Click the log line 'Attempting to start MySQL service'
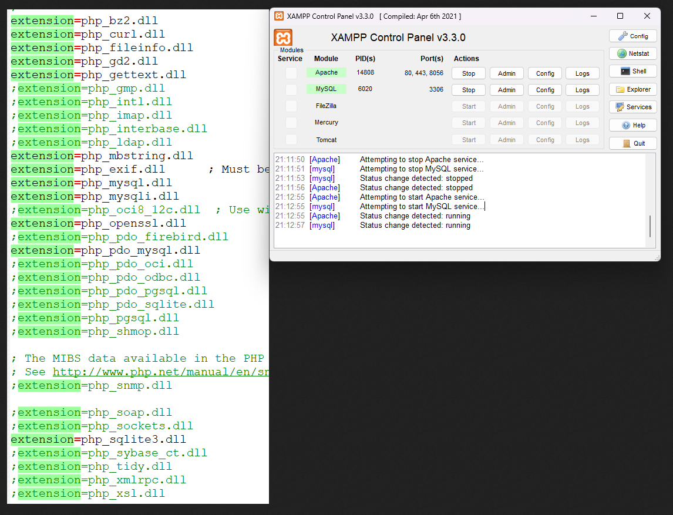Screen dimensions: 673x515 (x=380, y=207)
